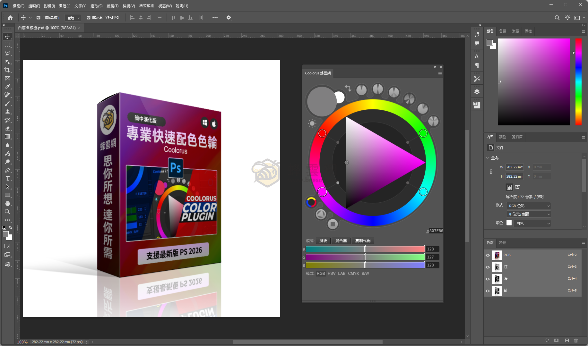The height and width of the screenshot is (346, 588).
Task: Click the Coolorus G channel slider
Action: (365, 257)
